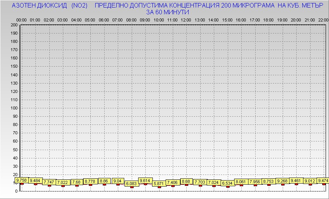Select the 06:00 time axis label

pyautogui.click(x=104, y=20)
